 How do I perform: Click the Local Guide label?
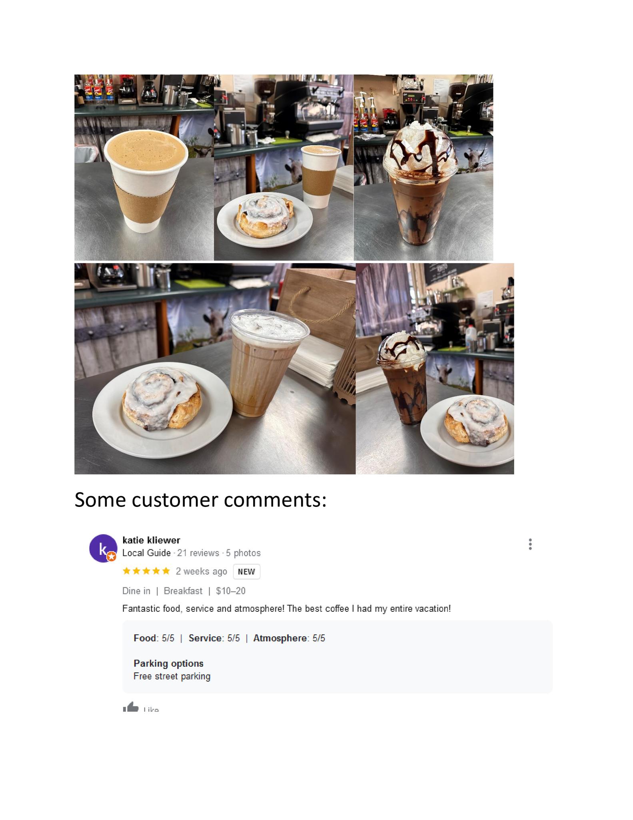(x=146, y=553)
